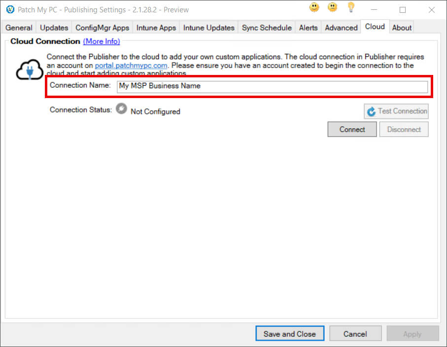Click the lightbulb idea icon

[351, 7]
